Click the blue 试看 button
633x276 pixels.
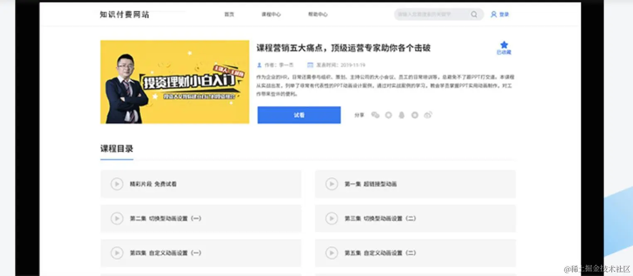coord(299,115)
